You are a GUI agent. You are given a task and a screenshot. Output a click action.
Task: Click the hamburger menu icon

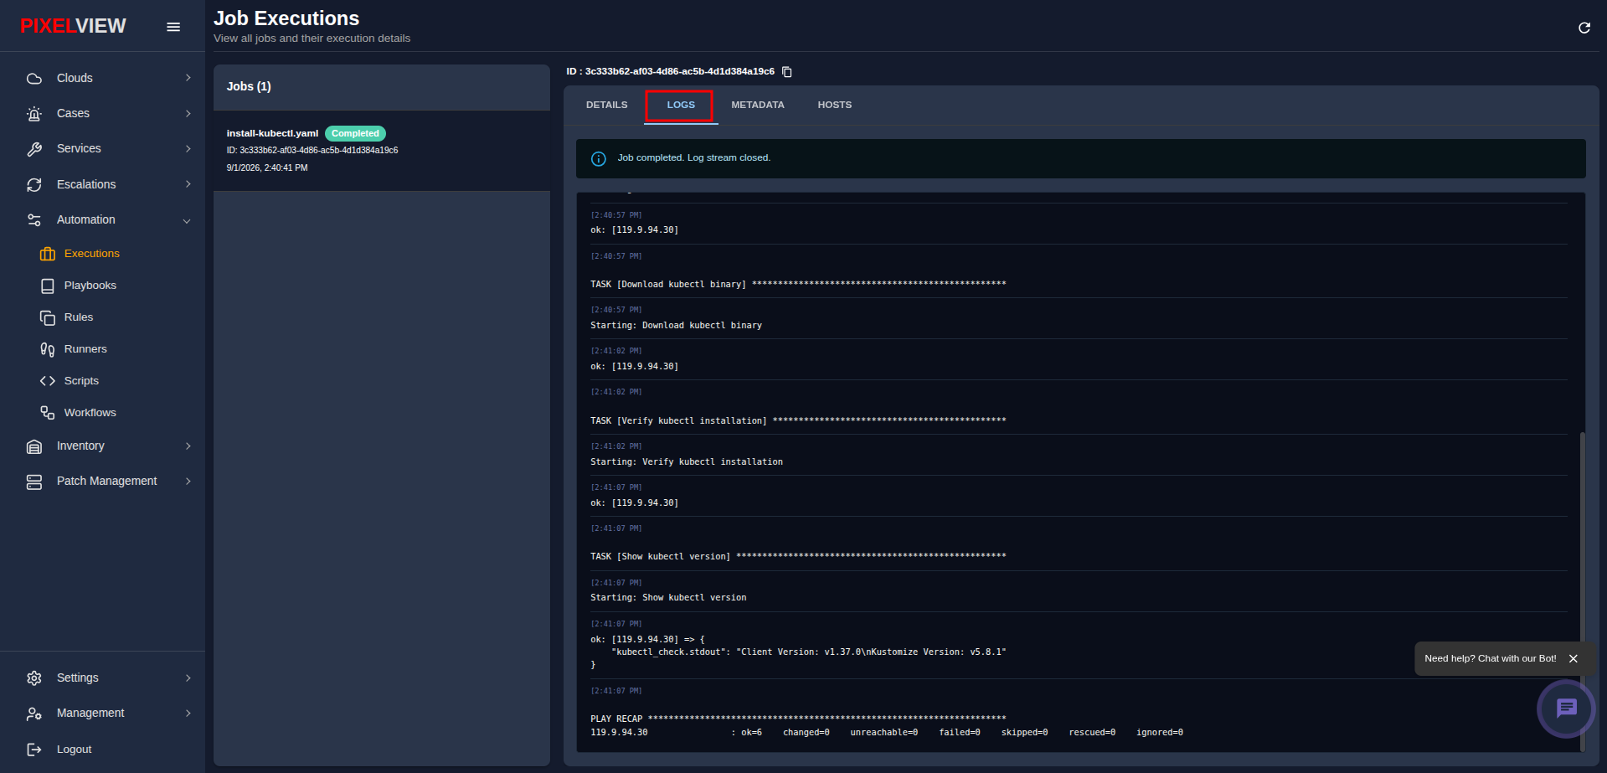173,27
